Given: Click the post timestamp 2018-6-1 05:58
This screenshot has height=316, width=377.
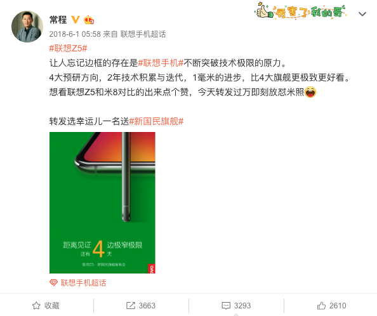Looking at the screenshot, I should [75, 34].
